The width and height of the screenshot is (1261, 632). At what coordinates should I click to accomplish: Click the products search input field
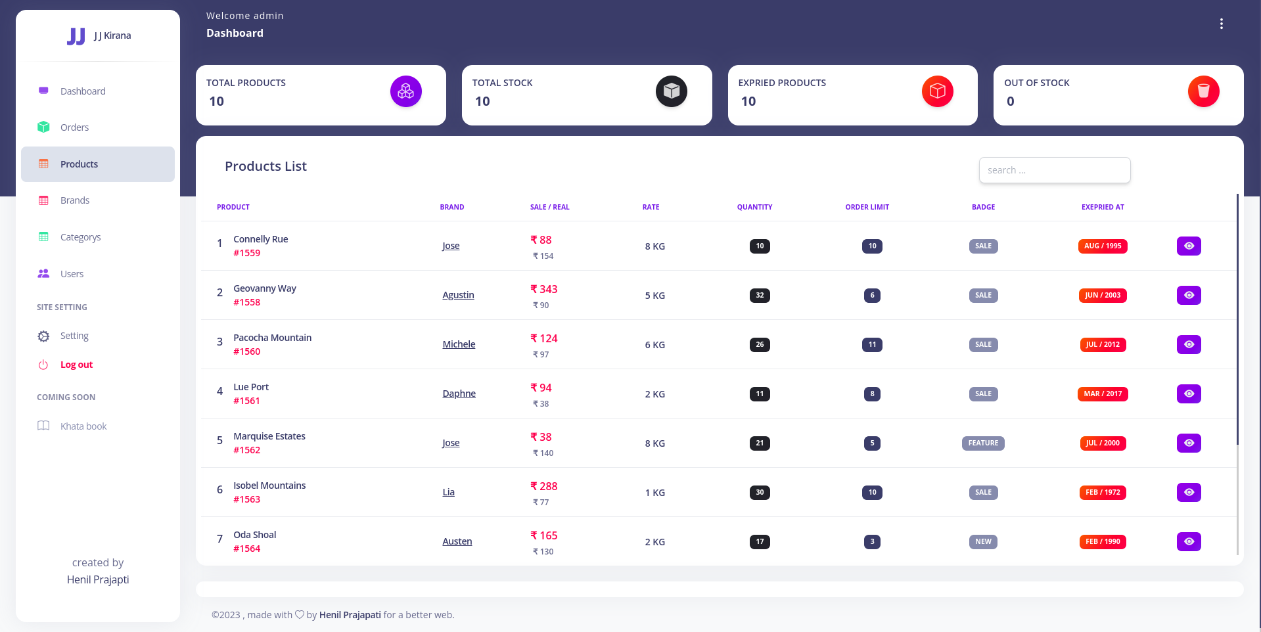(x=1054, y=170)
